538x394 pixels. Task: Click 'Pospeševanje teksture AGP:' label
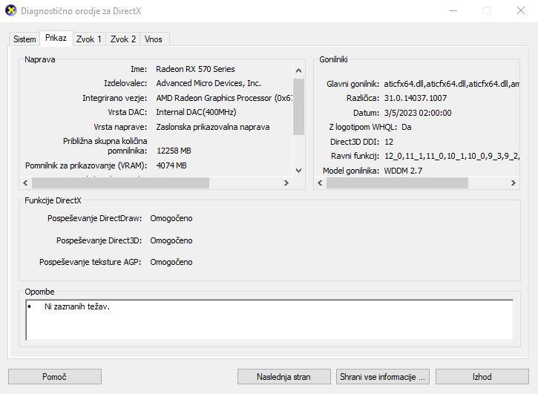tap(91, 262)
